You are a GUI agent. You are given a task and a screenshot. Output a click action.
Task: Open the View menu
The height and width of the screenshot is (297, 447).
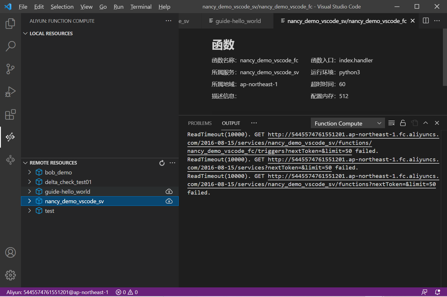[86, 7]
